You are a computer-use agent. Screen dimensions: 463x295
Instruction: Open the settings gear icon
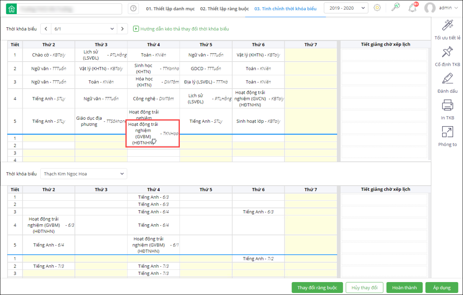pos(377,8)
